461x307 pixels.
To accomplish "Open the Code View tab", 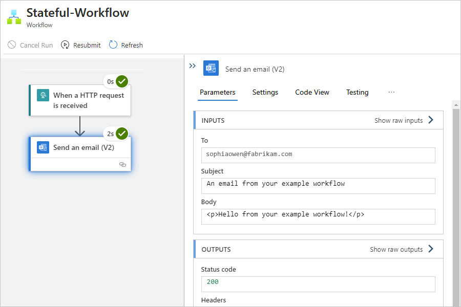I will click(312, 92).
